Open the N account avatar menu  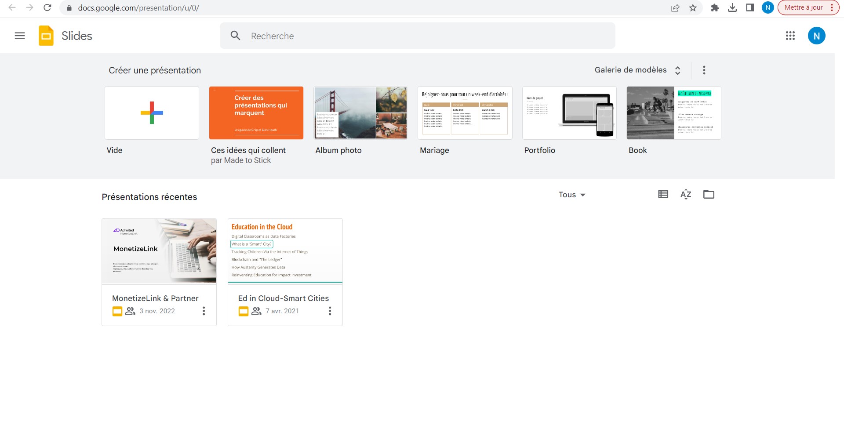click(x=816, y=36)
